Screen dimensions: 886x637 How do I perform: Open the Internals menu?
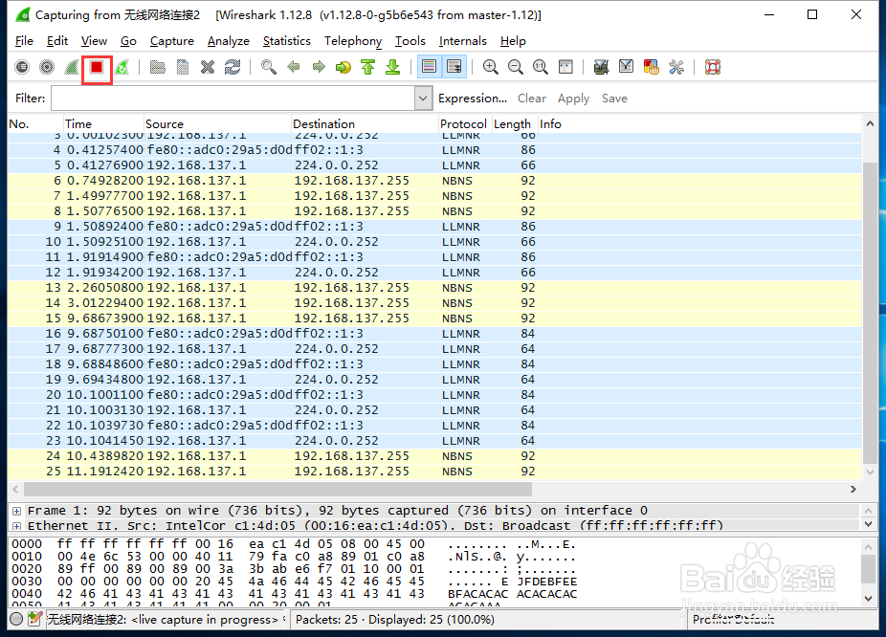[x=463, y=41]
